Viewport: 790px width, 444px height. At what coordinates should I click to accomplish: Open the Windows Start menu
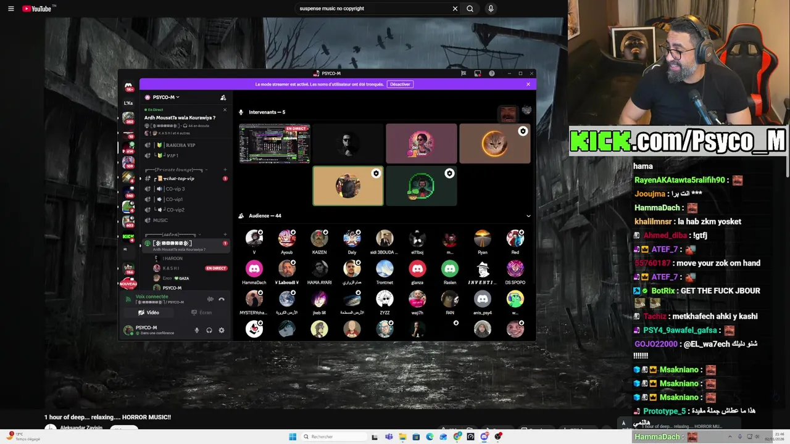tap(293, 437)
